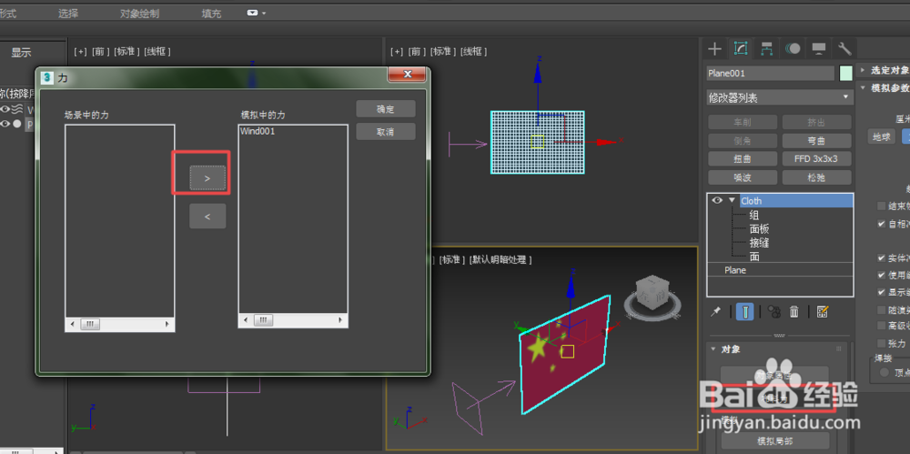This screenshot has width=910, height=454.
Task: Click the yellow star on the flag
Action: [538, 347]
